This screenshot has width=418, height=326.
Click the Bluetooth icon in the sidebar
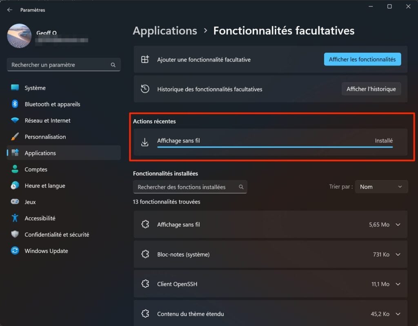(x=15, y=104)
